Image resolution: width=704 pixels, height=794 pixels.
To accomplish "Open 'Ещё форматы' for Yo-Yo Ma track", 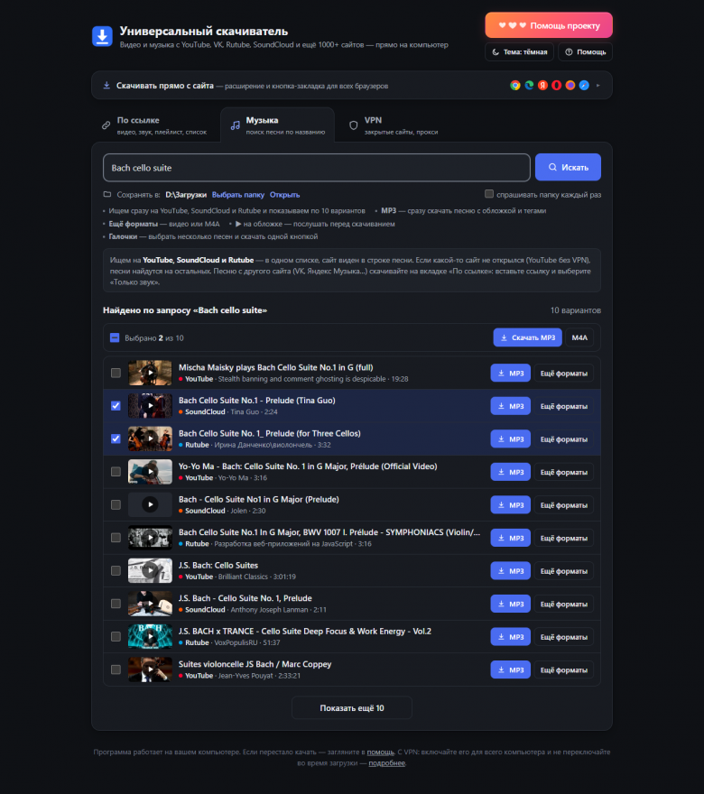I will click(x=564, y=472).
